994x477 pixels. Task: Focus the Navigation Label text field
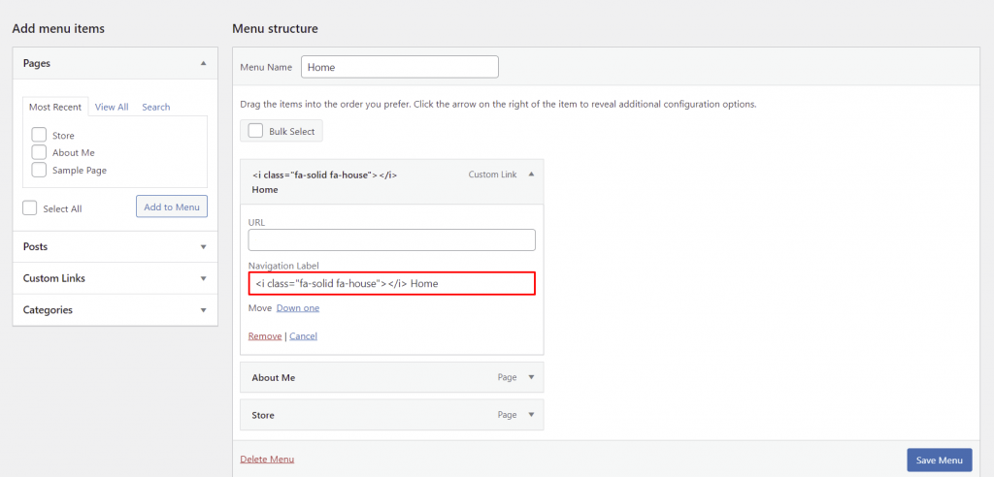(391, 283)
